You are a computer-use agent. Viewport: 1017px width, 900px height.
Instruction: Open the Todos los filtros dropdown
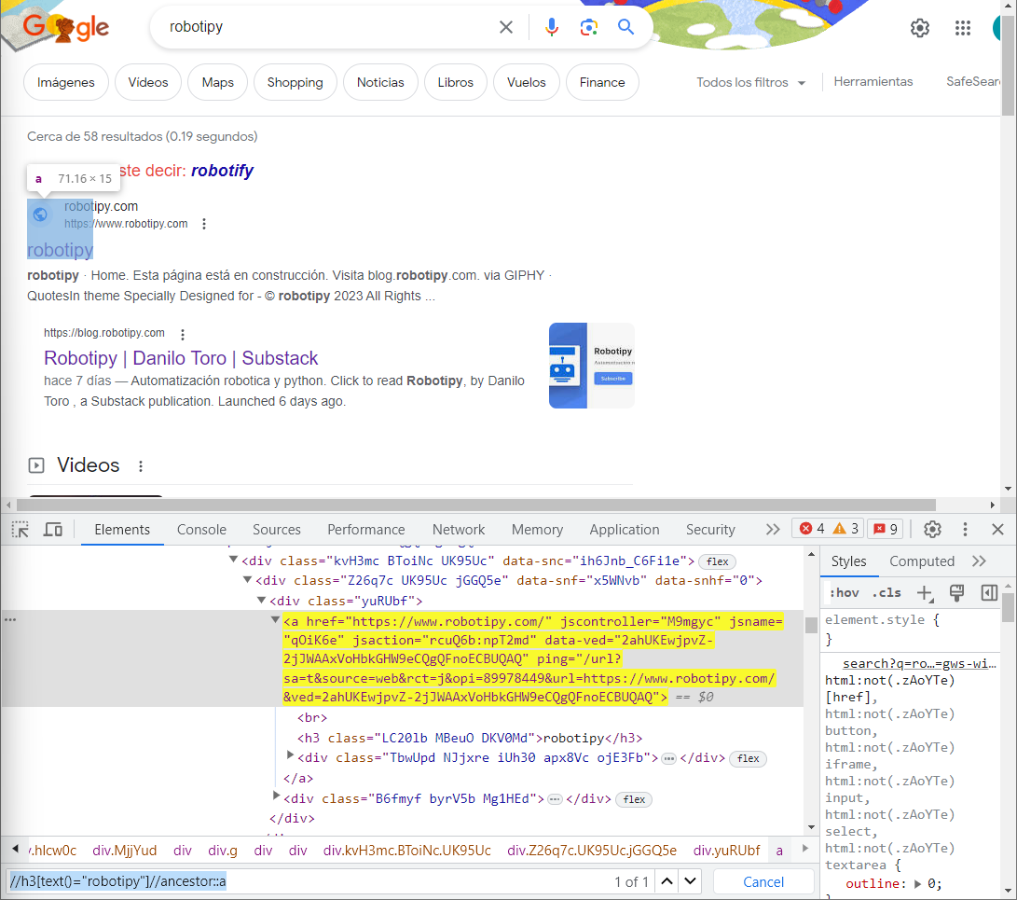pyautogui.click(x=750, y=82)
